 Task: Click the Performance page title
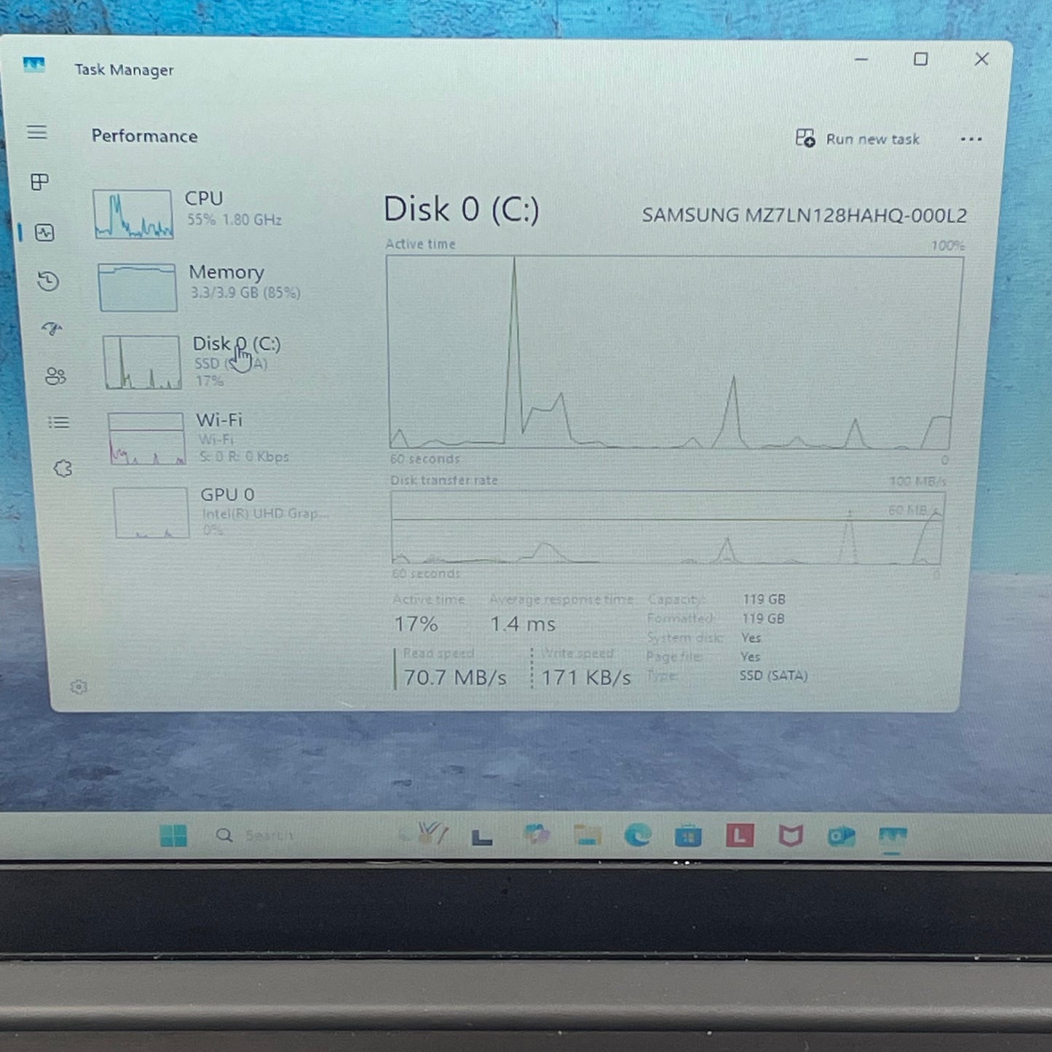144,136
